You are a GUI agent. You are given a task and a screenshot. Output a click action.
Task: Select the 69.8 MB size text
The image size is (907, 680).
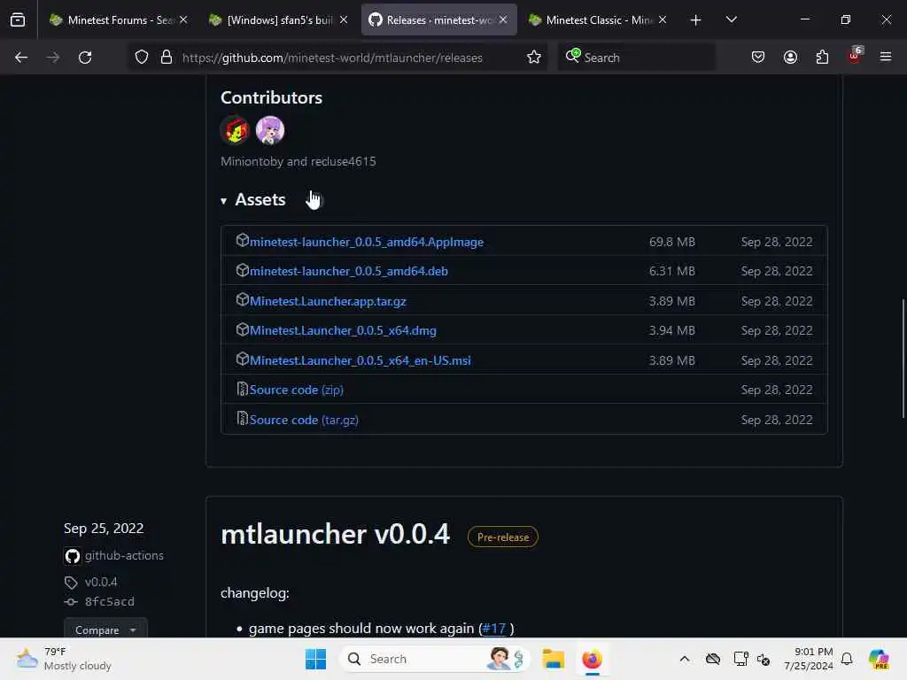(671, 242)
